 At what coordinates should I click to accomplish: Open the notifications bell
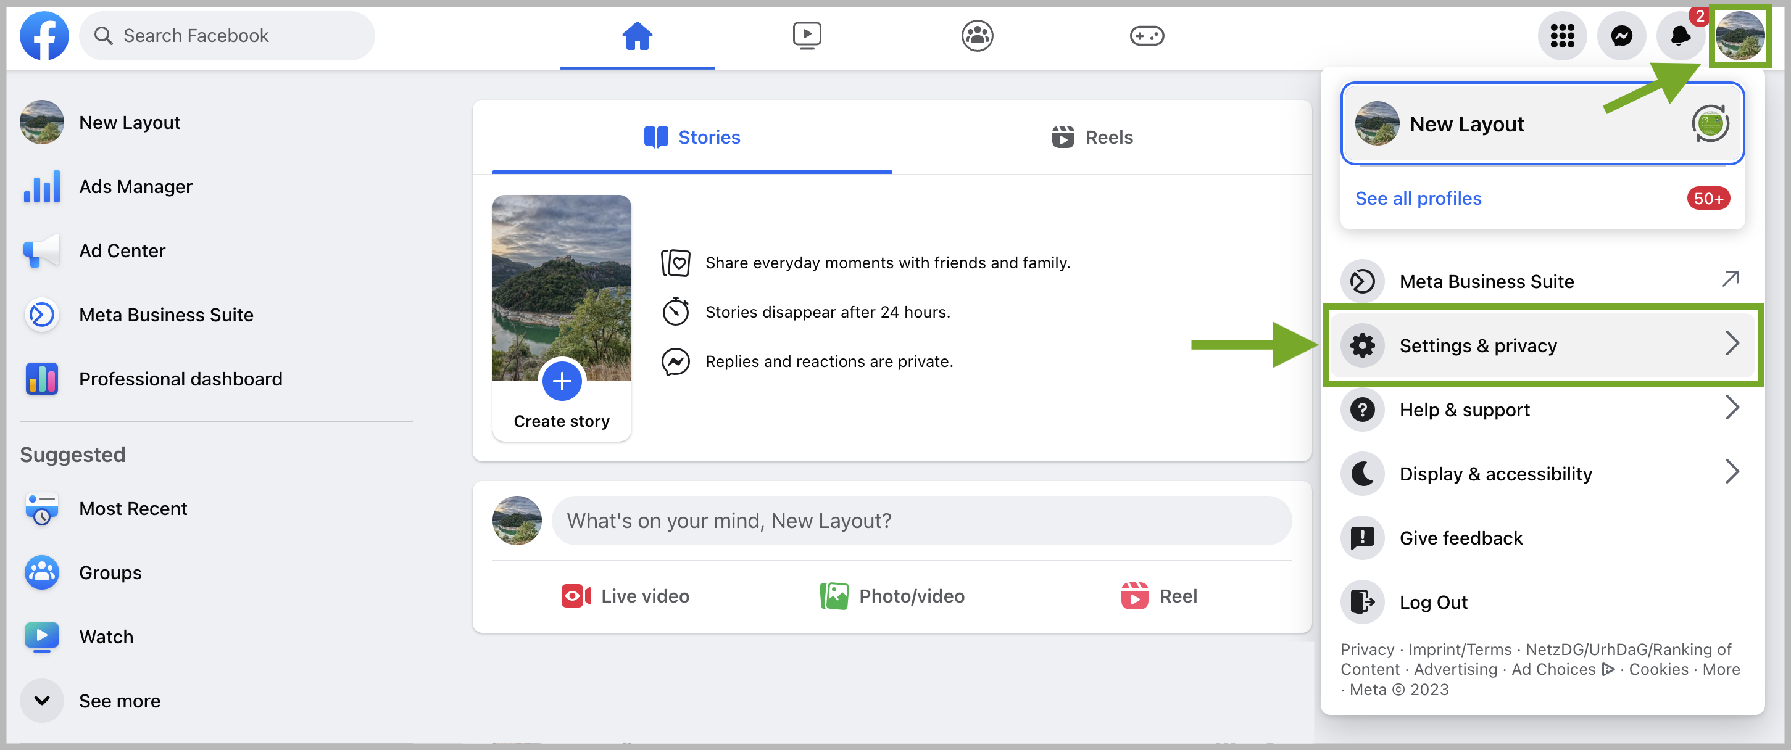click(1680, 35)
